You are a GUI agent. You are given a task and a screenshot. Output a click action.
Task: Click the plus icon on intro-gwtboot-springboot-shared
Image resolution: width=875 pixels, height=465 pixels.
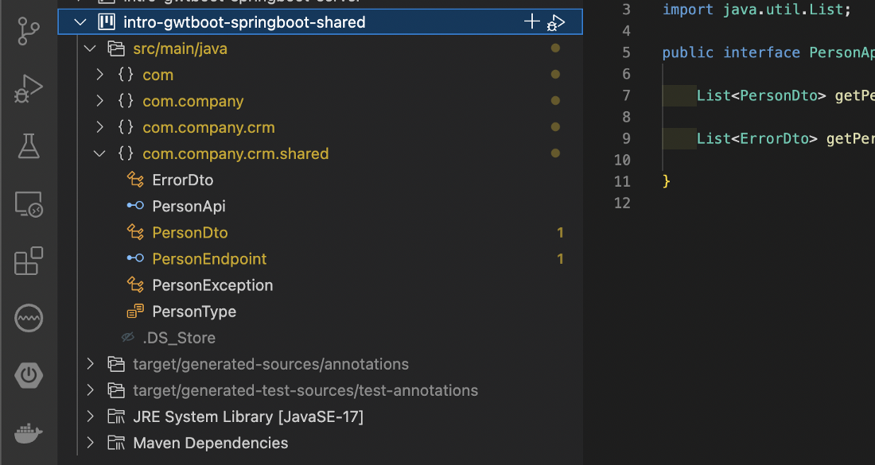click(532, 21)
